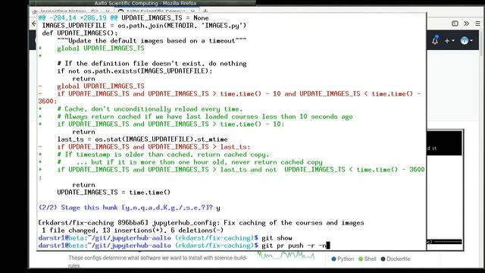Click Firefox title bar 'Aalto Scientific Computing'
The image size is (485, 273).
point(145,3)
